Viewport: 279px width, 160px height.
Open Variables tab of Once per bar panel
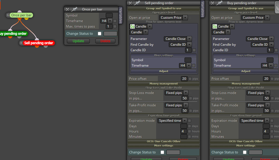click(x=120, y=16)
